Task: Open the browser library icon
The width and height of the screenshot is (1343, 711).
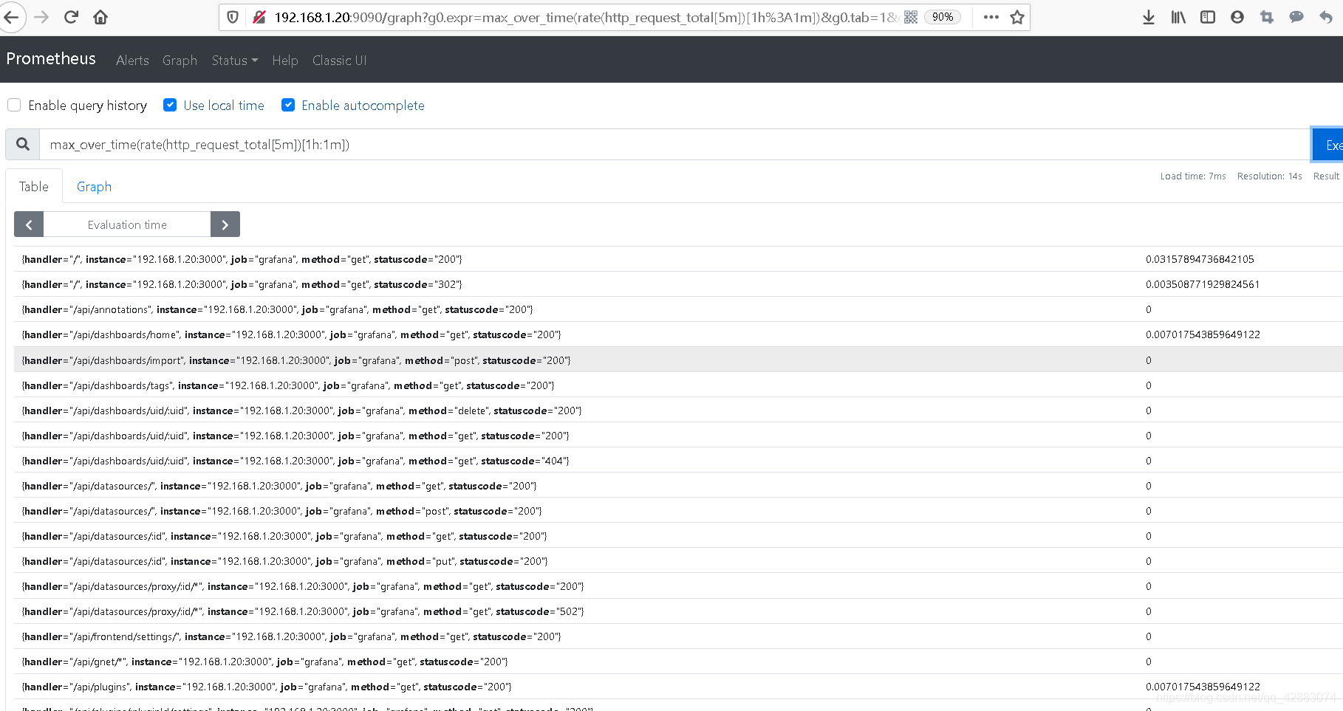Action: tap(1178, 17)
